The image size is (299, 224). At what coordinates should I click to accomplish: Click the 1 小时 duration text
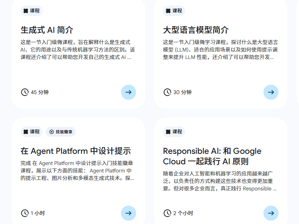coord(38,213)
